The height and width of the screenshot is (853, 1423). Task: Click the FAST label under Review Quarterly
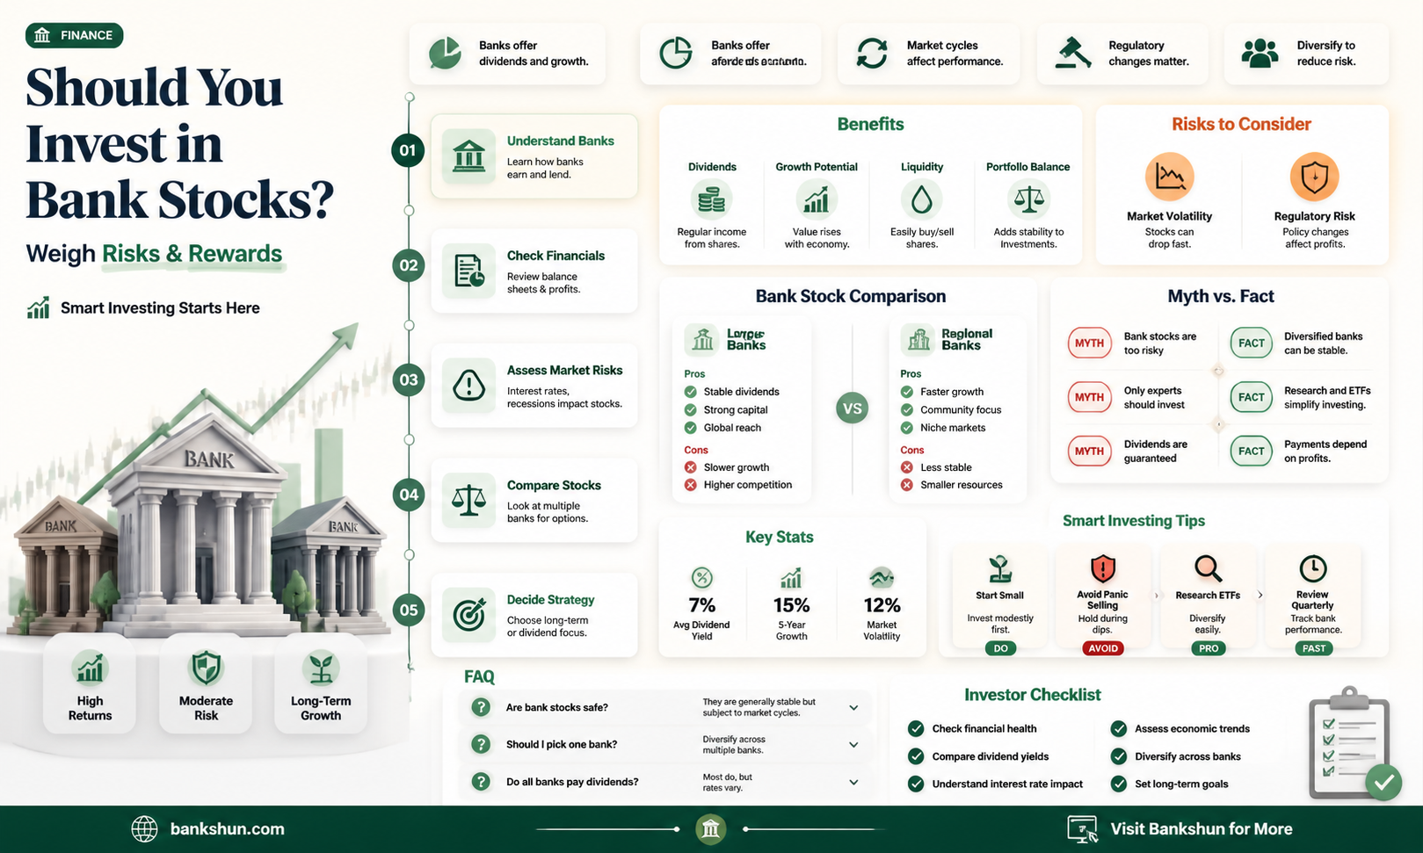[1314, 648]
